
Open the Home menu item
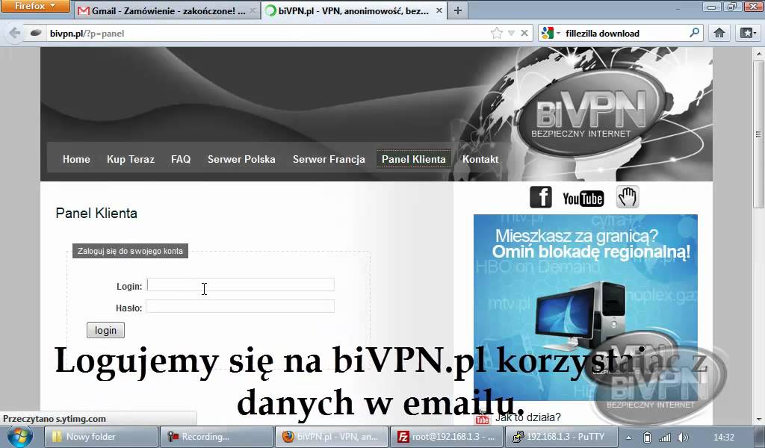pyautogui.click(x=76, y=159)
